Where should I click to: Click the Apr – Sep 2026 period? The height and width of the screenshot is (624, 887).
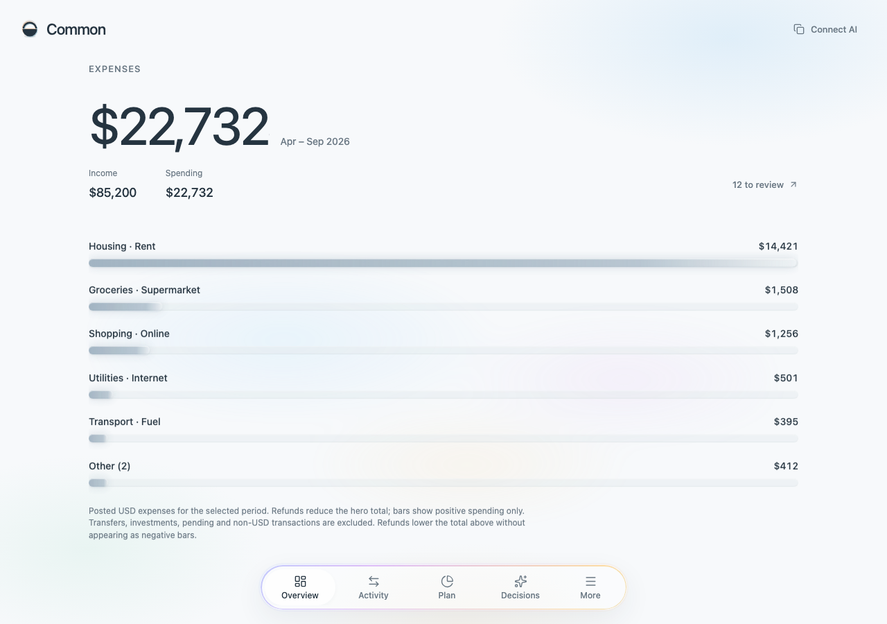point(315,141)
